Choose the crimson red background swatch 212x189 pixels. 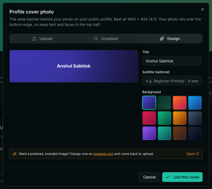point(149,118)
